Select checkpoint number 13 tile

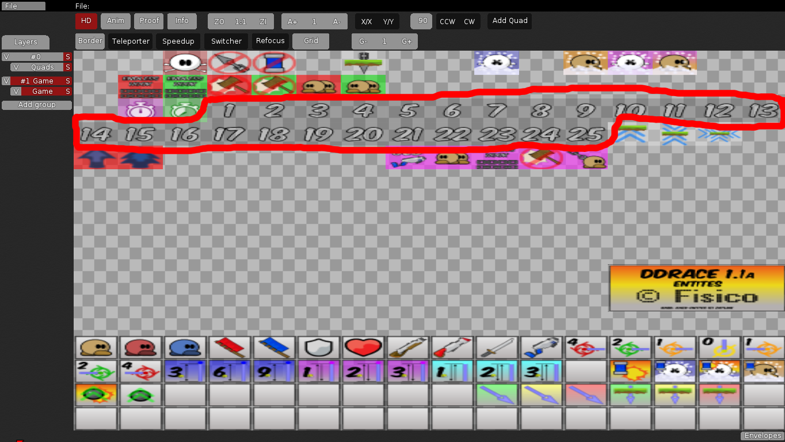pyautogui.click(x=764, y=110)
